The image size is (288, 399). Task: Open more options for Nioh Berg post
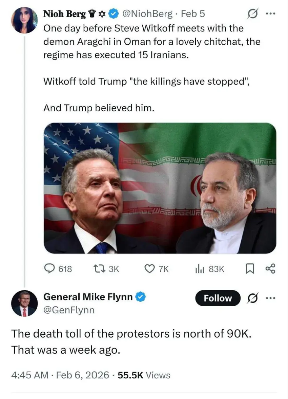(270, 15)
